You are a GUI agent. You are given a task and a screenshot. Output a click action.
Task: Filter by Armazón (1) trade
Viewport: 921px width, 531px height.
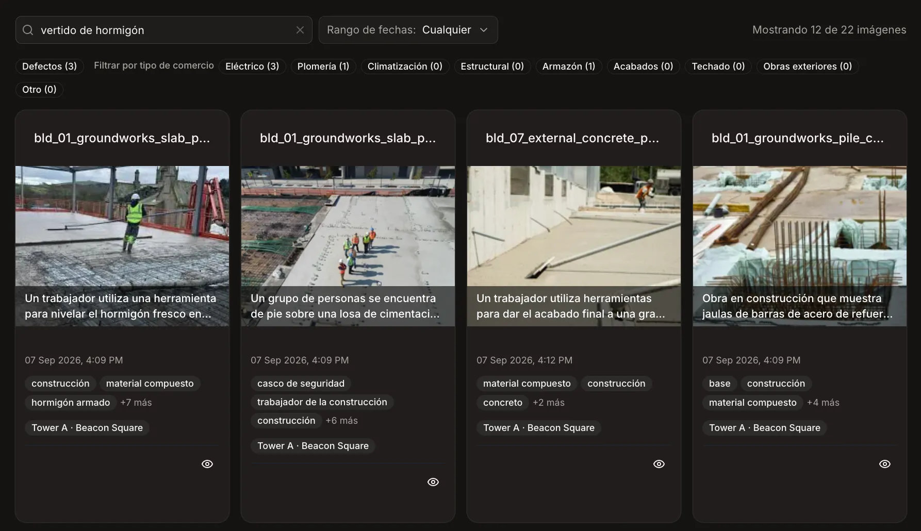click(x=569, y=67)
